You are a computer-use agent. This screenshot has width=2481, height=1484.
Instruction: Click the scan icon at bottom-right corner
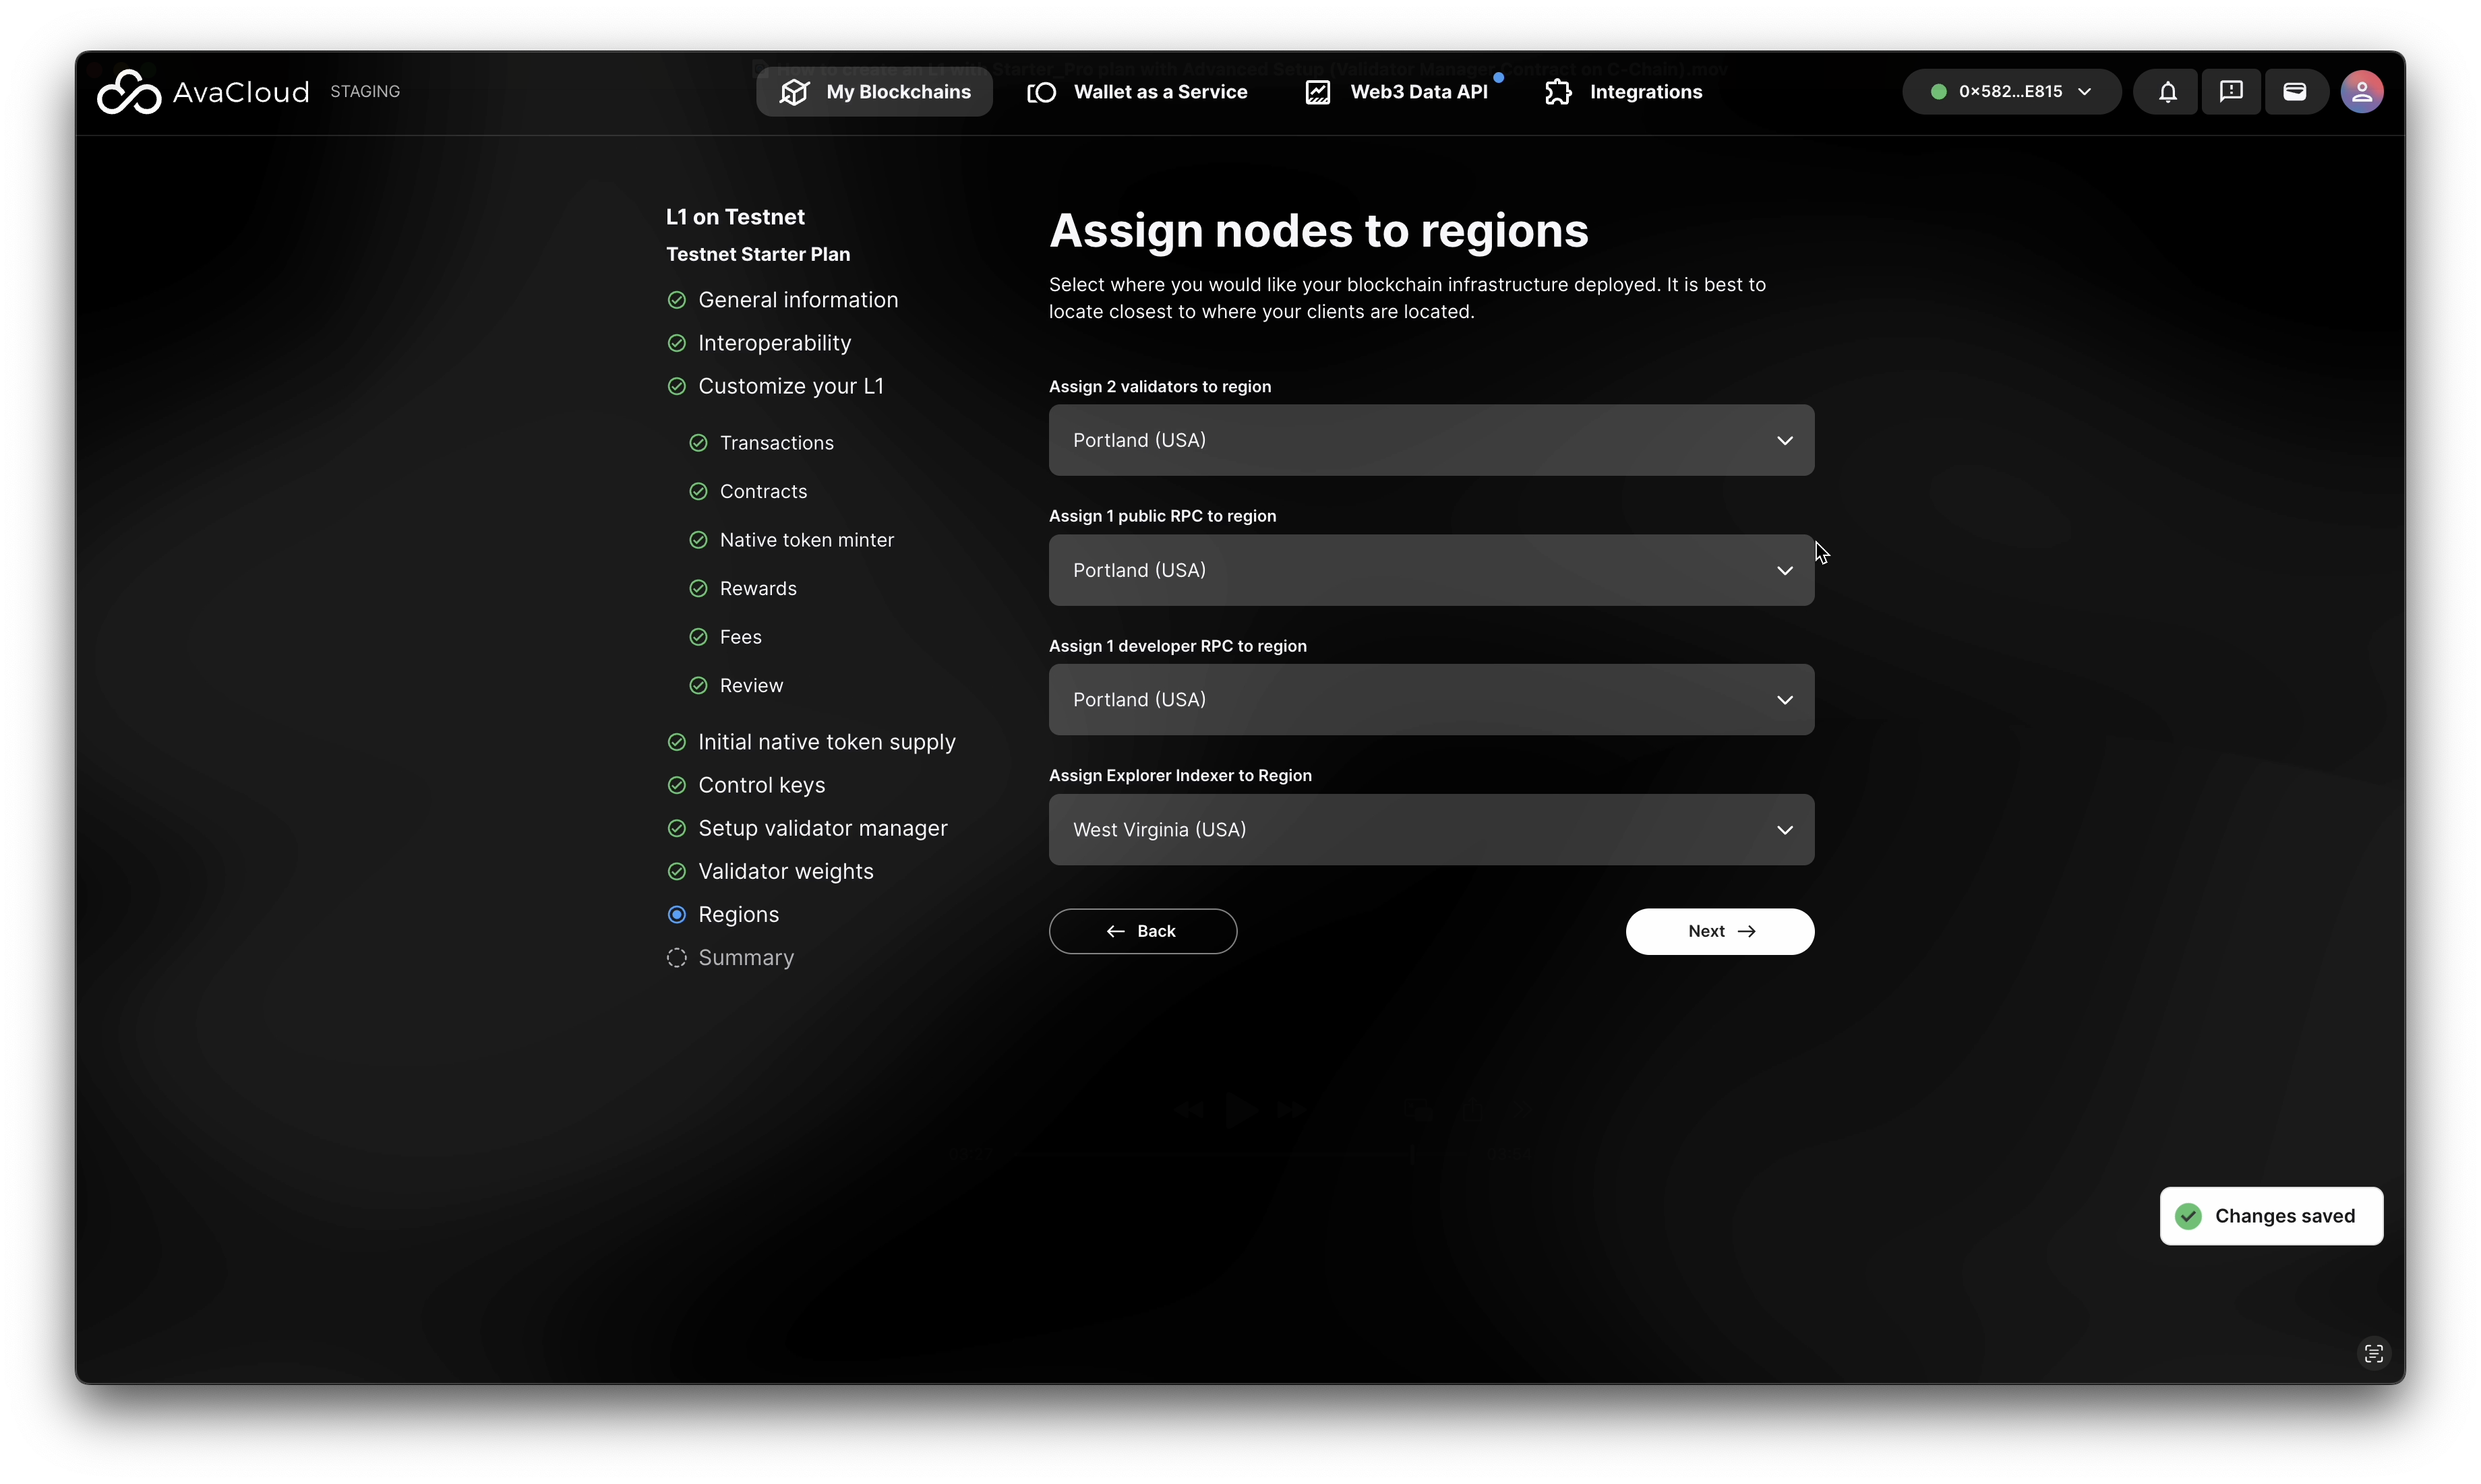pos(2373,1353)
